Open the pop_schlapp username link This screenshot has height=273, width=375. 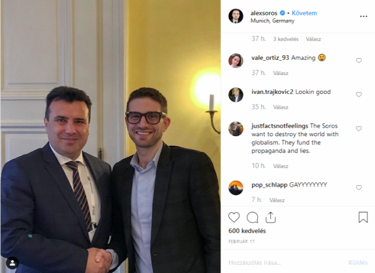coord(269,185)
